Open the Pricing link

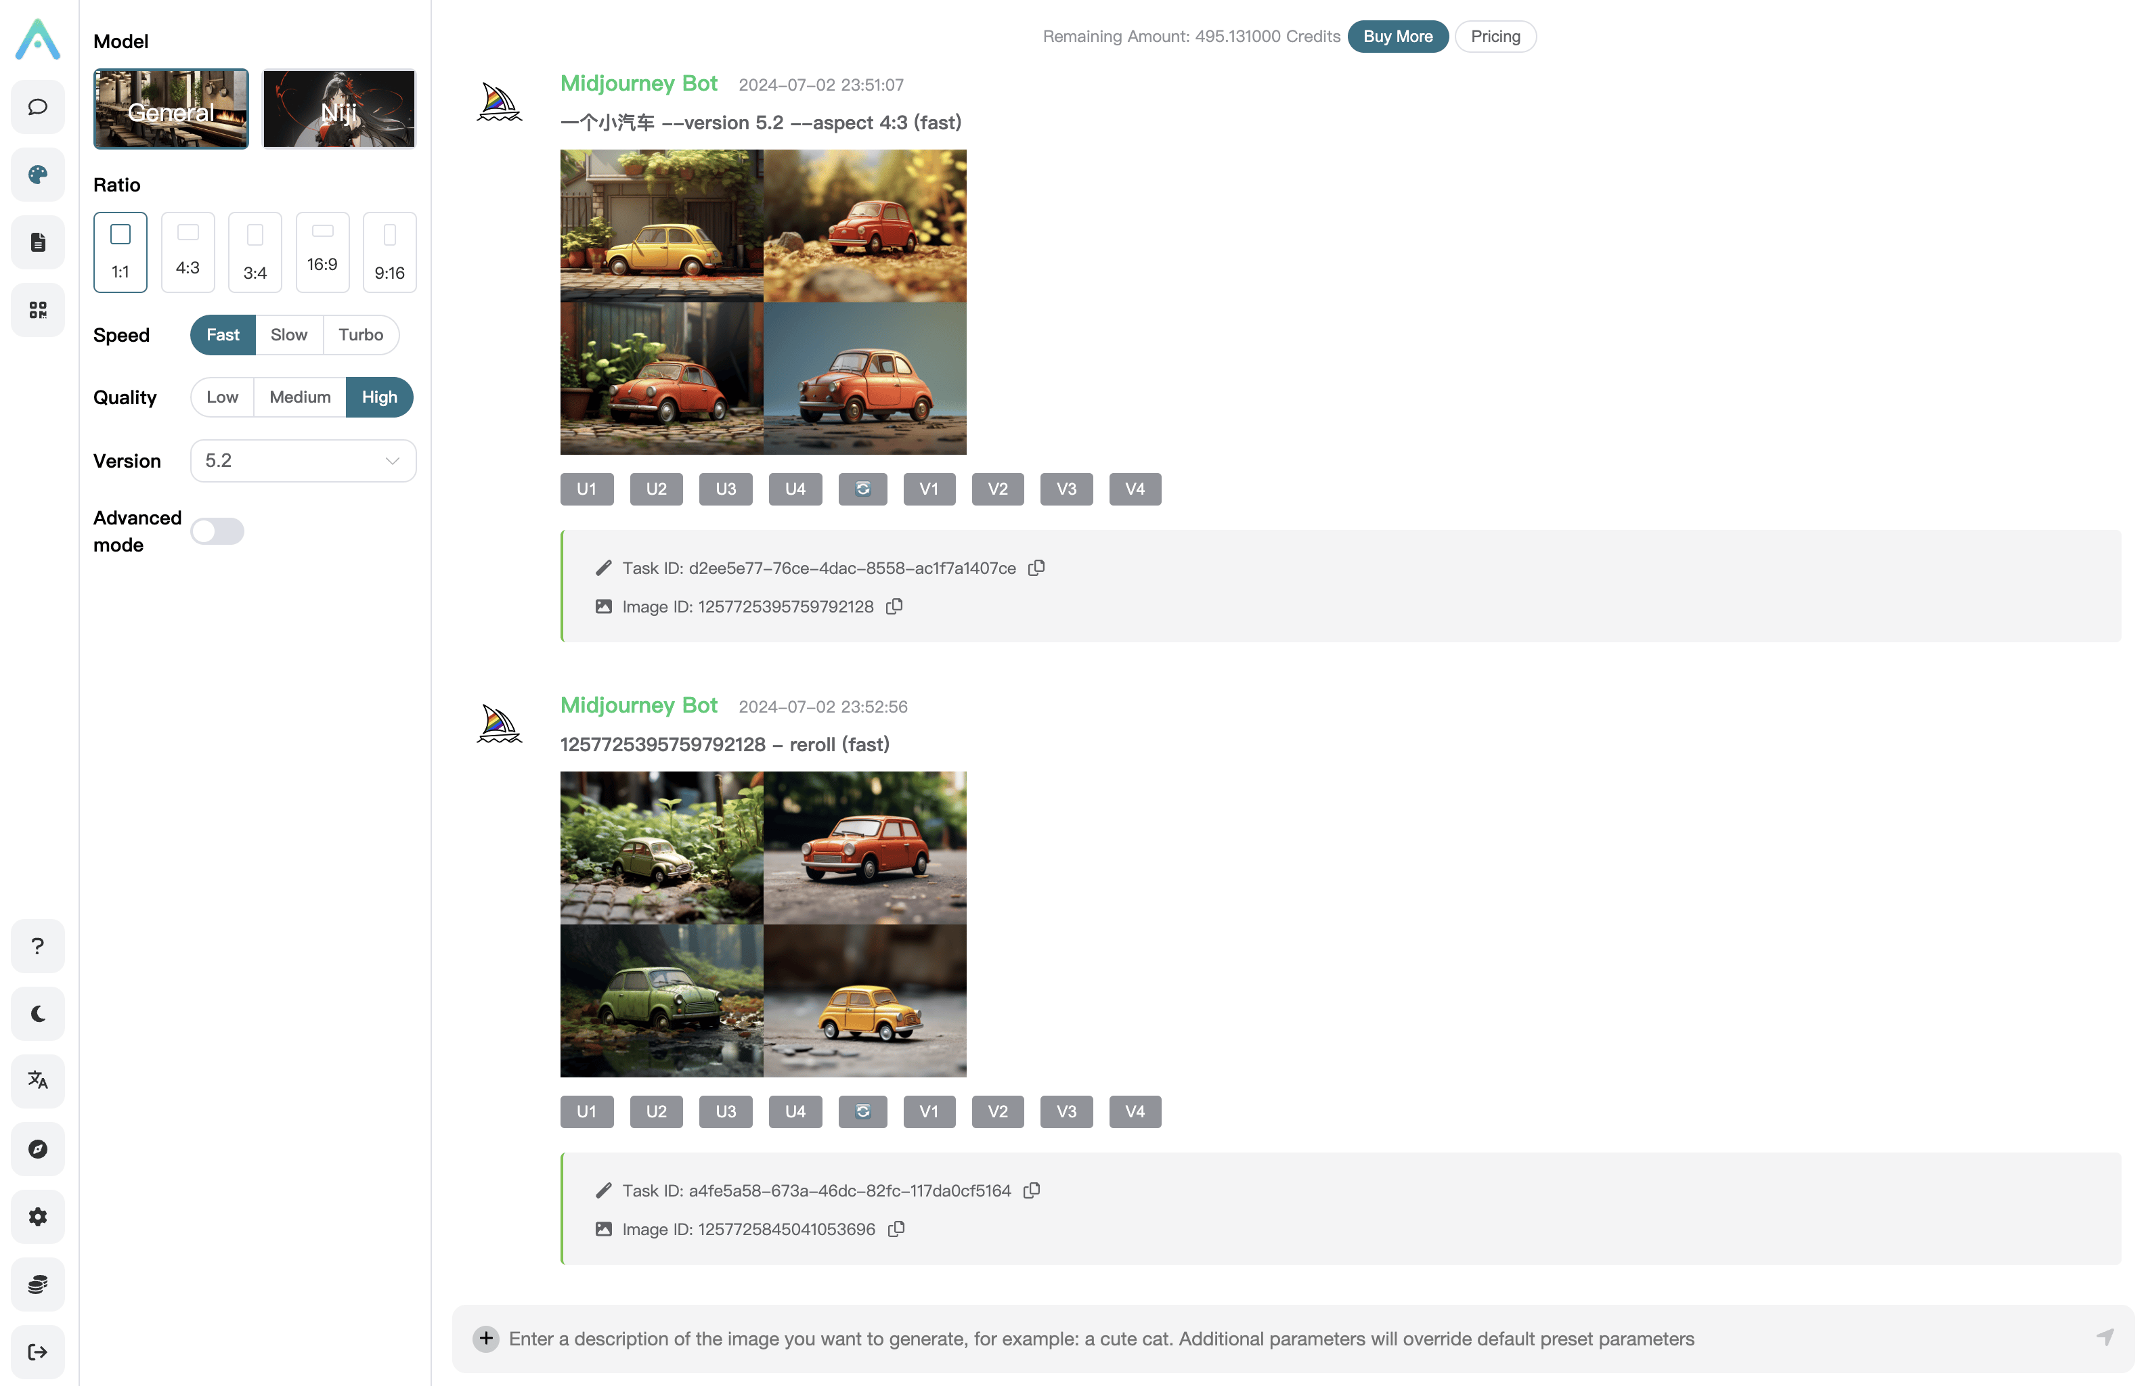pos(1495,37)
